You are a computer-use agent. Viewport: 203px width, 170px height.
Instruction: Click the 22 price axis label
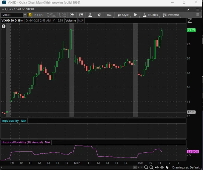(188, 44)
